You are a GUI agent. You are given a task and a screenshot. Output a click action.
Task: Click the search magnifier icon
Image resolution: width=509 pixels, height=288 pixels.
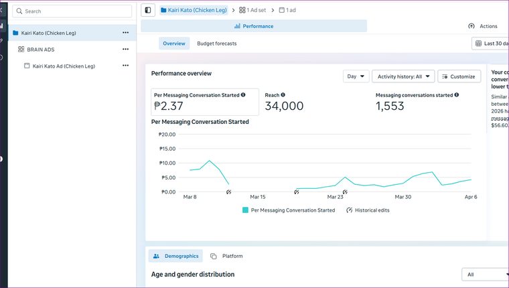(19, 11)
